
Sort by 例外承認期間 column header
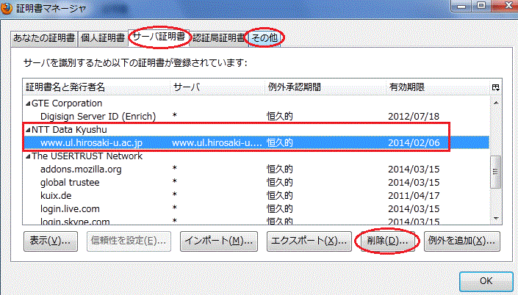325,87
